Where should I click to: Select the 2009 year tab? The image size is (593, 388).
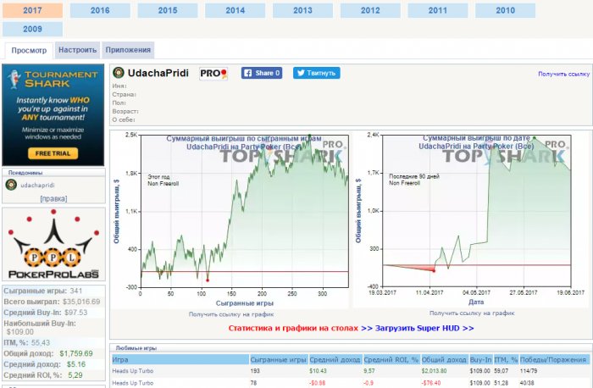point(32,29)
